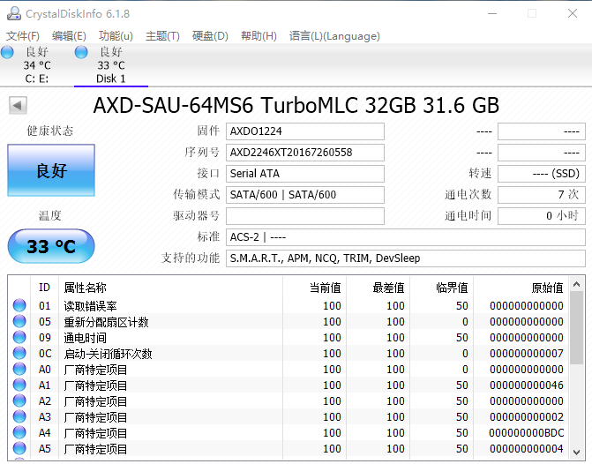Click the power on hours 0 小时 field
592x464 pixels.
(542, 216)
